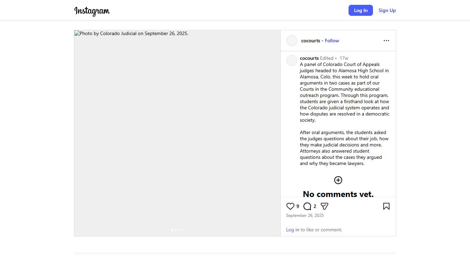Load more comments with the plus circle icon

pos(338,180)
